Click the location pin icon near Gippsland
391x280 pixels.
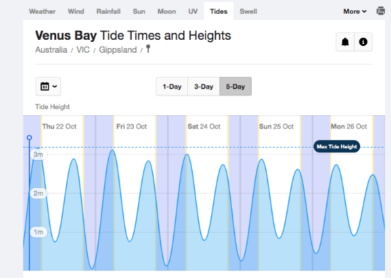[x=148, y=49]
